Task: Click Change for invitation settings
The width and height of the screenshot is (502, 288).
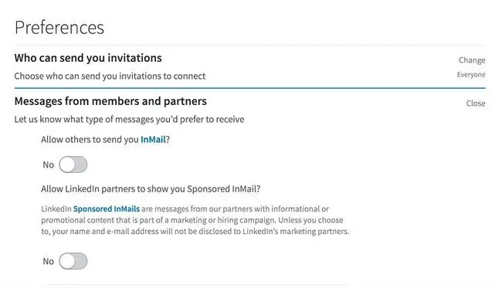Action: [472, 60]
